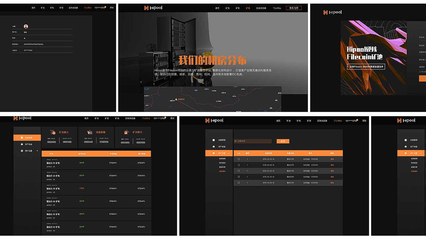The height and width of the screenshot is (239, 426).
Task: Click 退出 on the message notification page
Action: point(364,121)
